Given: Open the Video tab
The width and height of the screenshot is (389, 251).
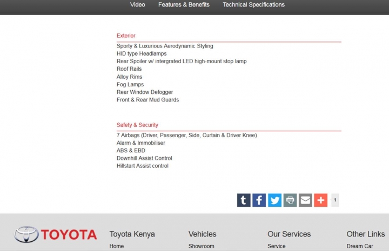Looking at the screenshot, I should coord(137,5).
